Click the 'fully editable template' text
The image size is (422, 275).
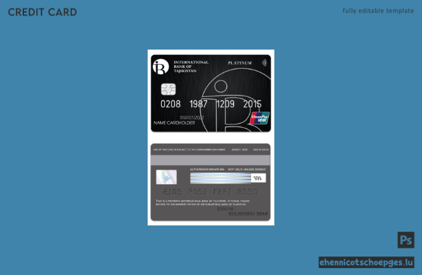(x=378, y=11)
